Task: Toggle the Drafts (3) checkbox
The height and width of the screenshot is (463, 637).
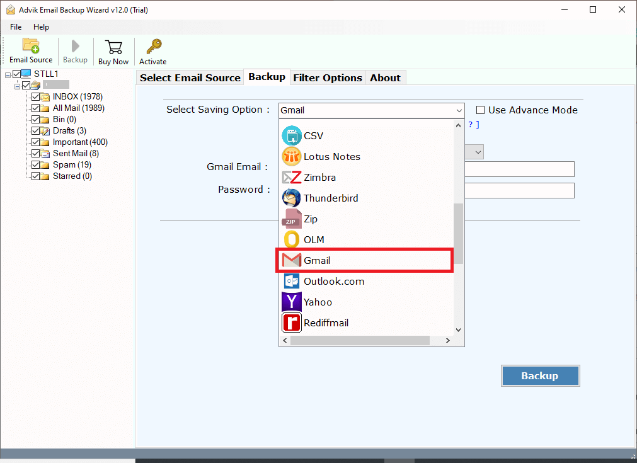Action: point(36,131)
